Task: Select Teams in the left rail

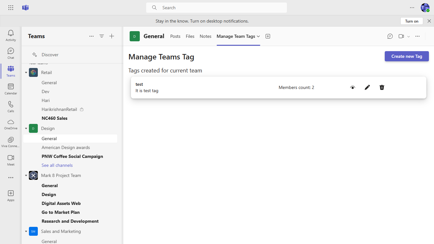Action: point(11,71)
